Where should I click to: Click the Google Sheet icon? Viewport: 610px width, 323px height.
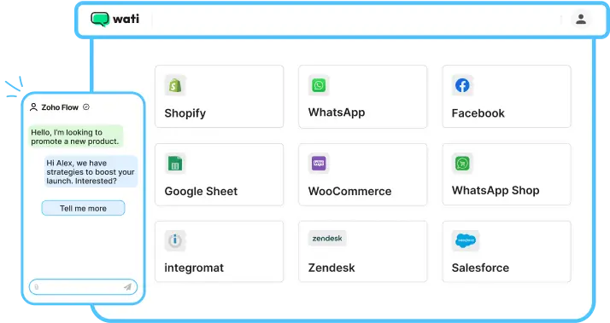[175, 164]
